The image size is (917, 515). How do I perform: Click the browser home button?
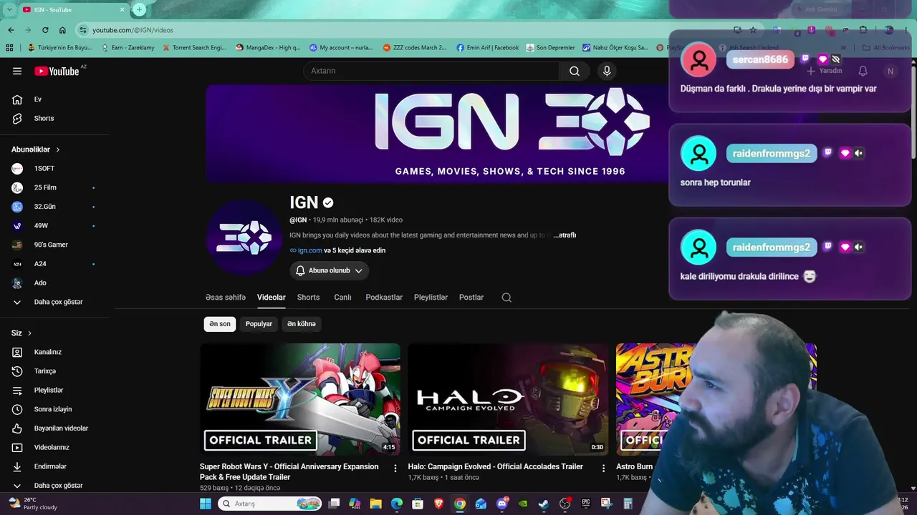(x=62, y=30)
